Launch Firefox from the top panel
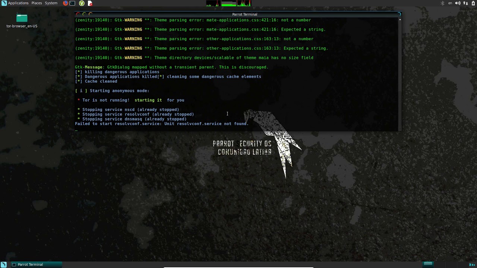Viewport: 477px width, 268px height. coord(66,3)
